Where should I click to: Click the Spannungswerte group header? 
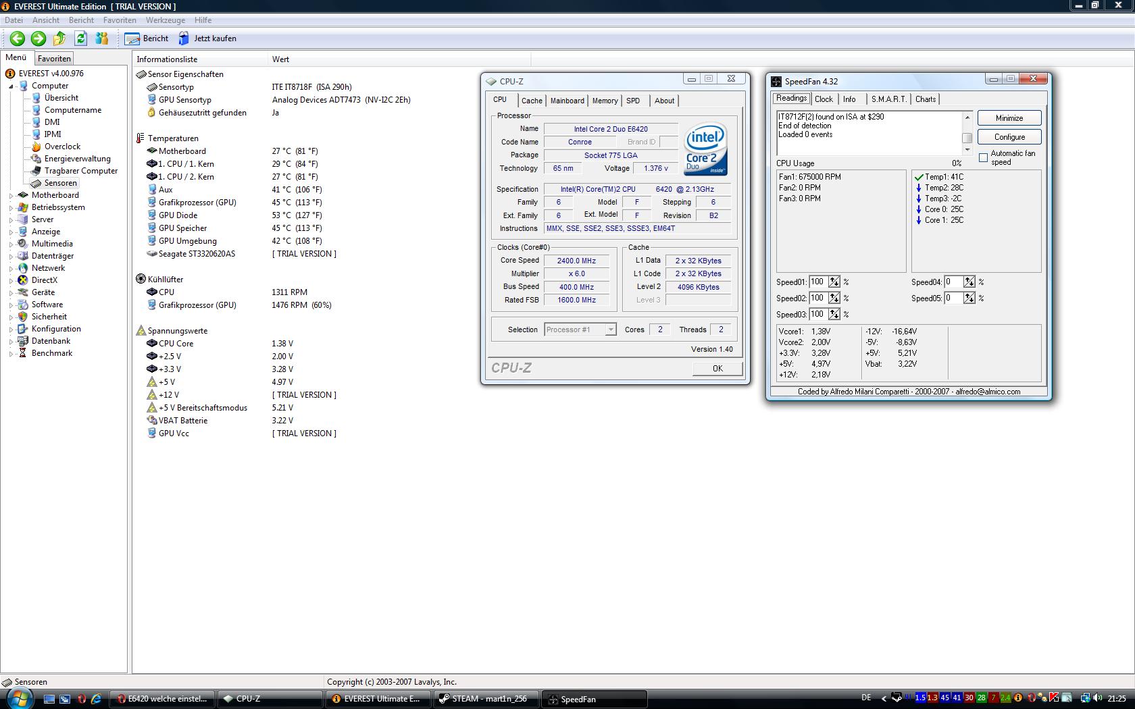tap(178, 331)
